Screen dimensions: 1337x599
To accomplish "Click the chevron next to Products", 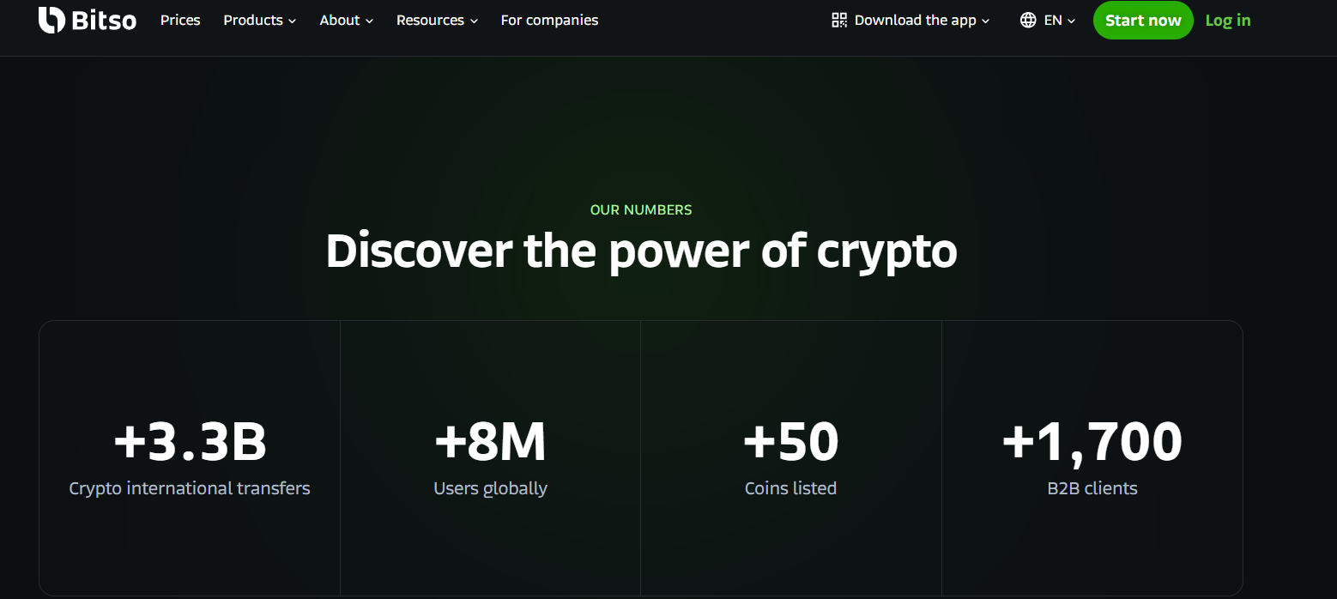I will point(293,21).
